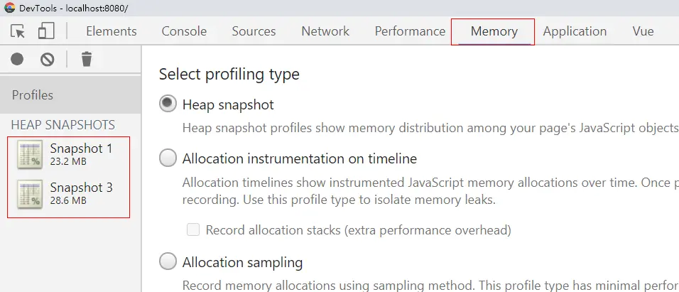The image size is (679, 292).
Task: Click the record heap snapshot circle
Action: pos(18,60)
